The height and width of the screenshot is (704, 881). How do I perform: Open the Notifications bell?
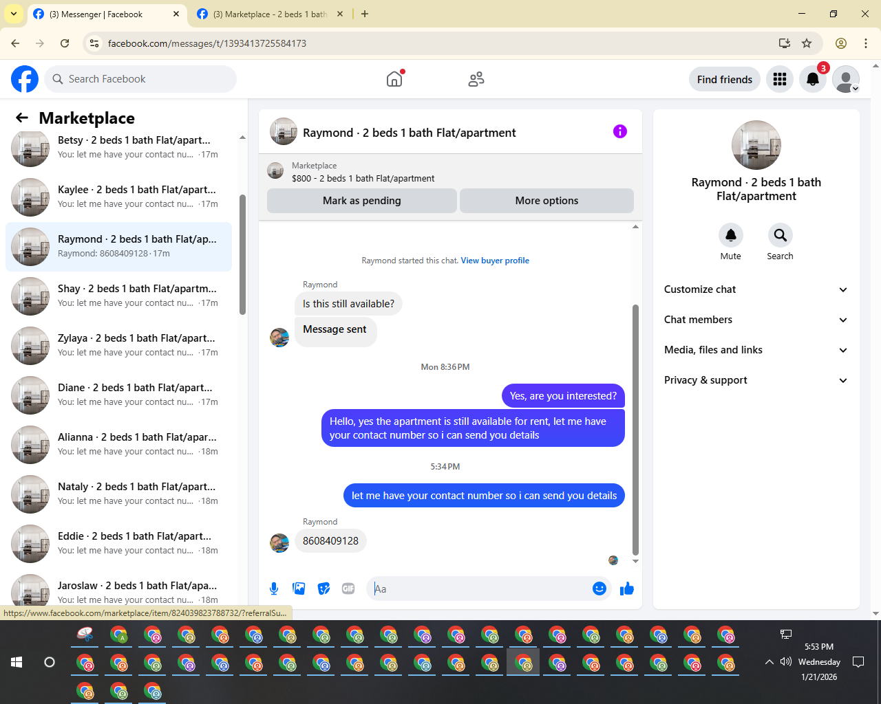(813, 79)
